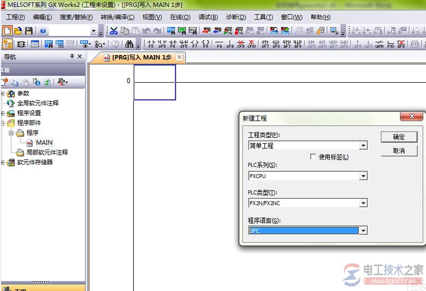Insert a falling pulse contact with the sF8 icon
The height and width of the screenshot is (291, 426).
click(x=276, y=44)
